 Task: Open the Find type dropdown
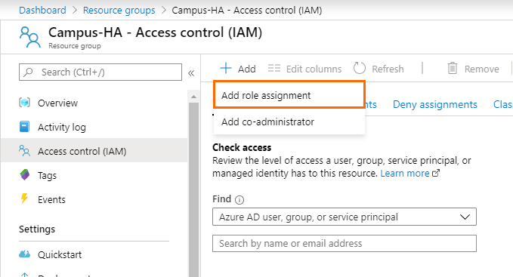[345, 217]
